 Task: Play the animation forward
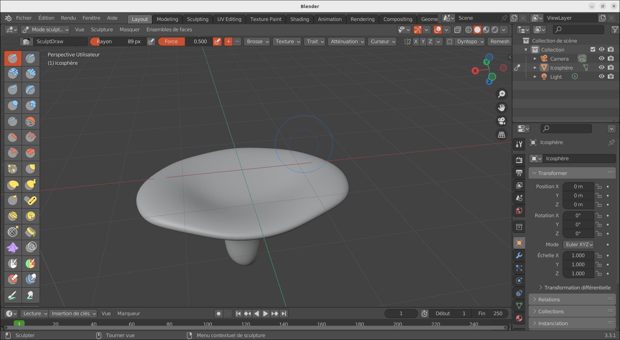265,314
